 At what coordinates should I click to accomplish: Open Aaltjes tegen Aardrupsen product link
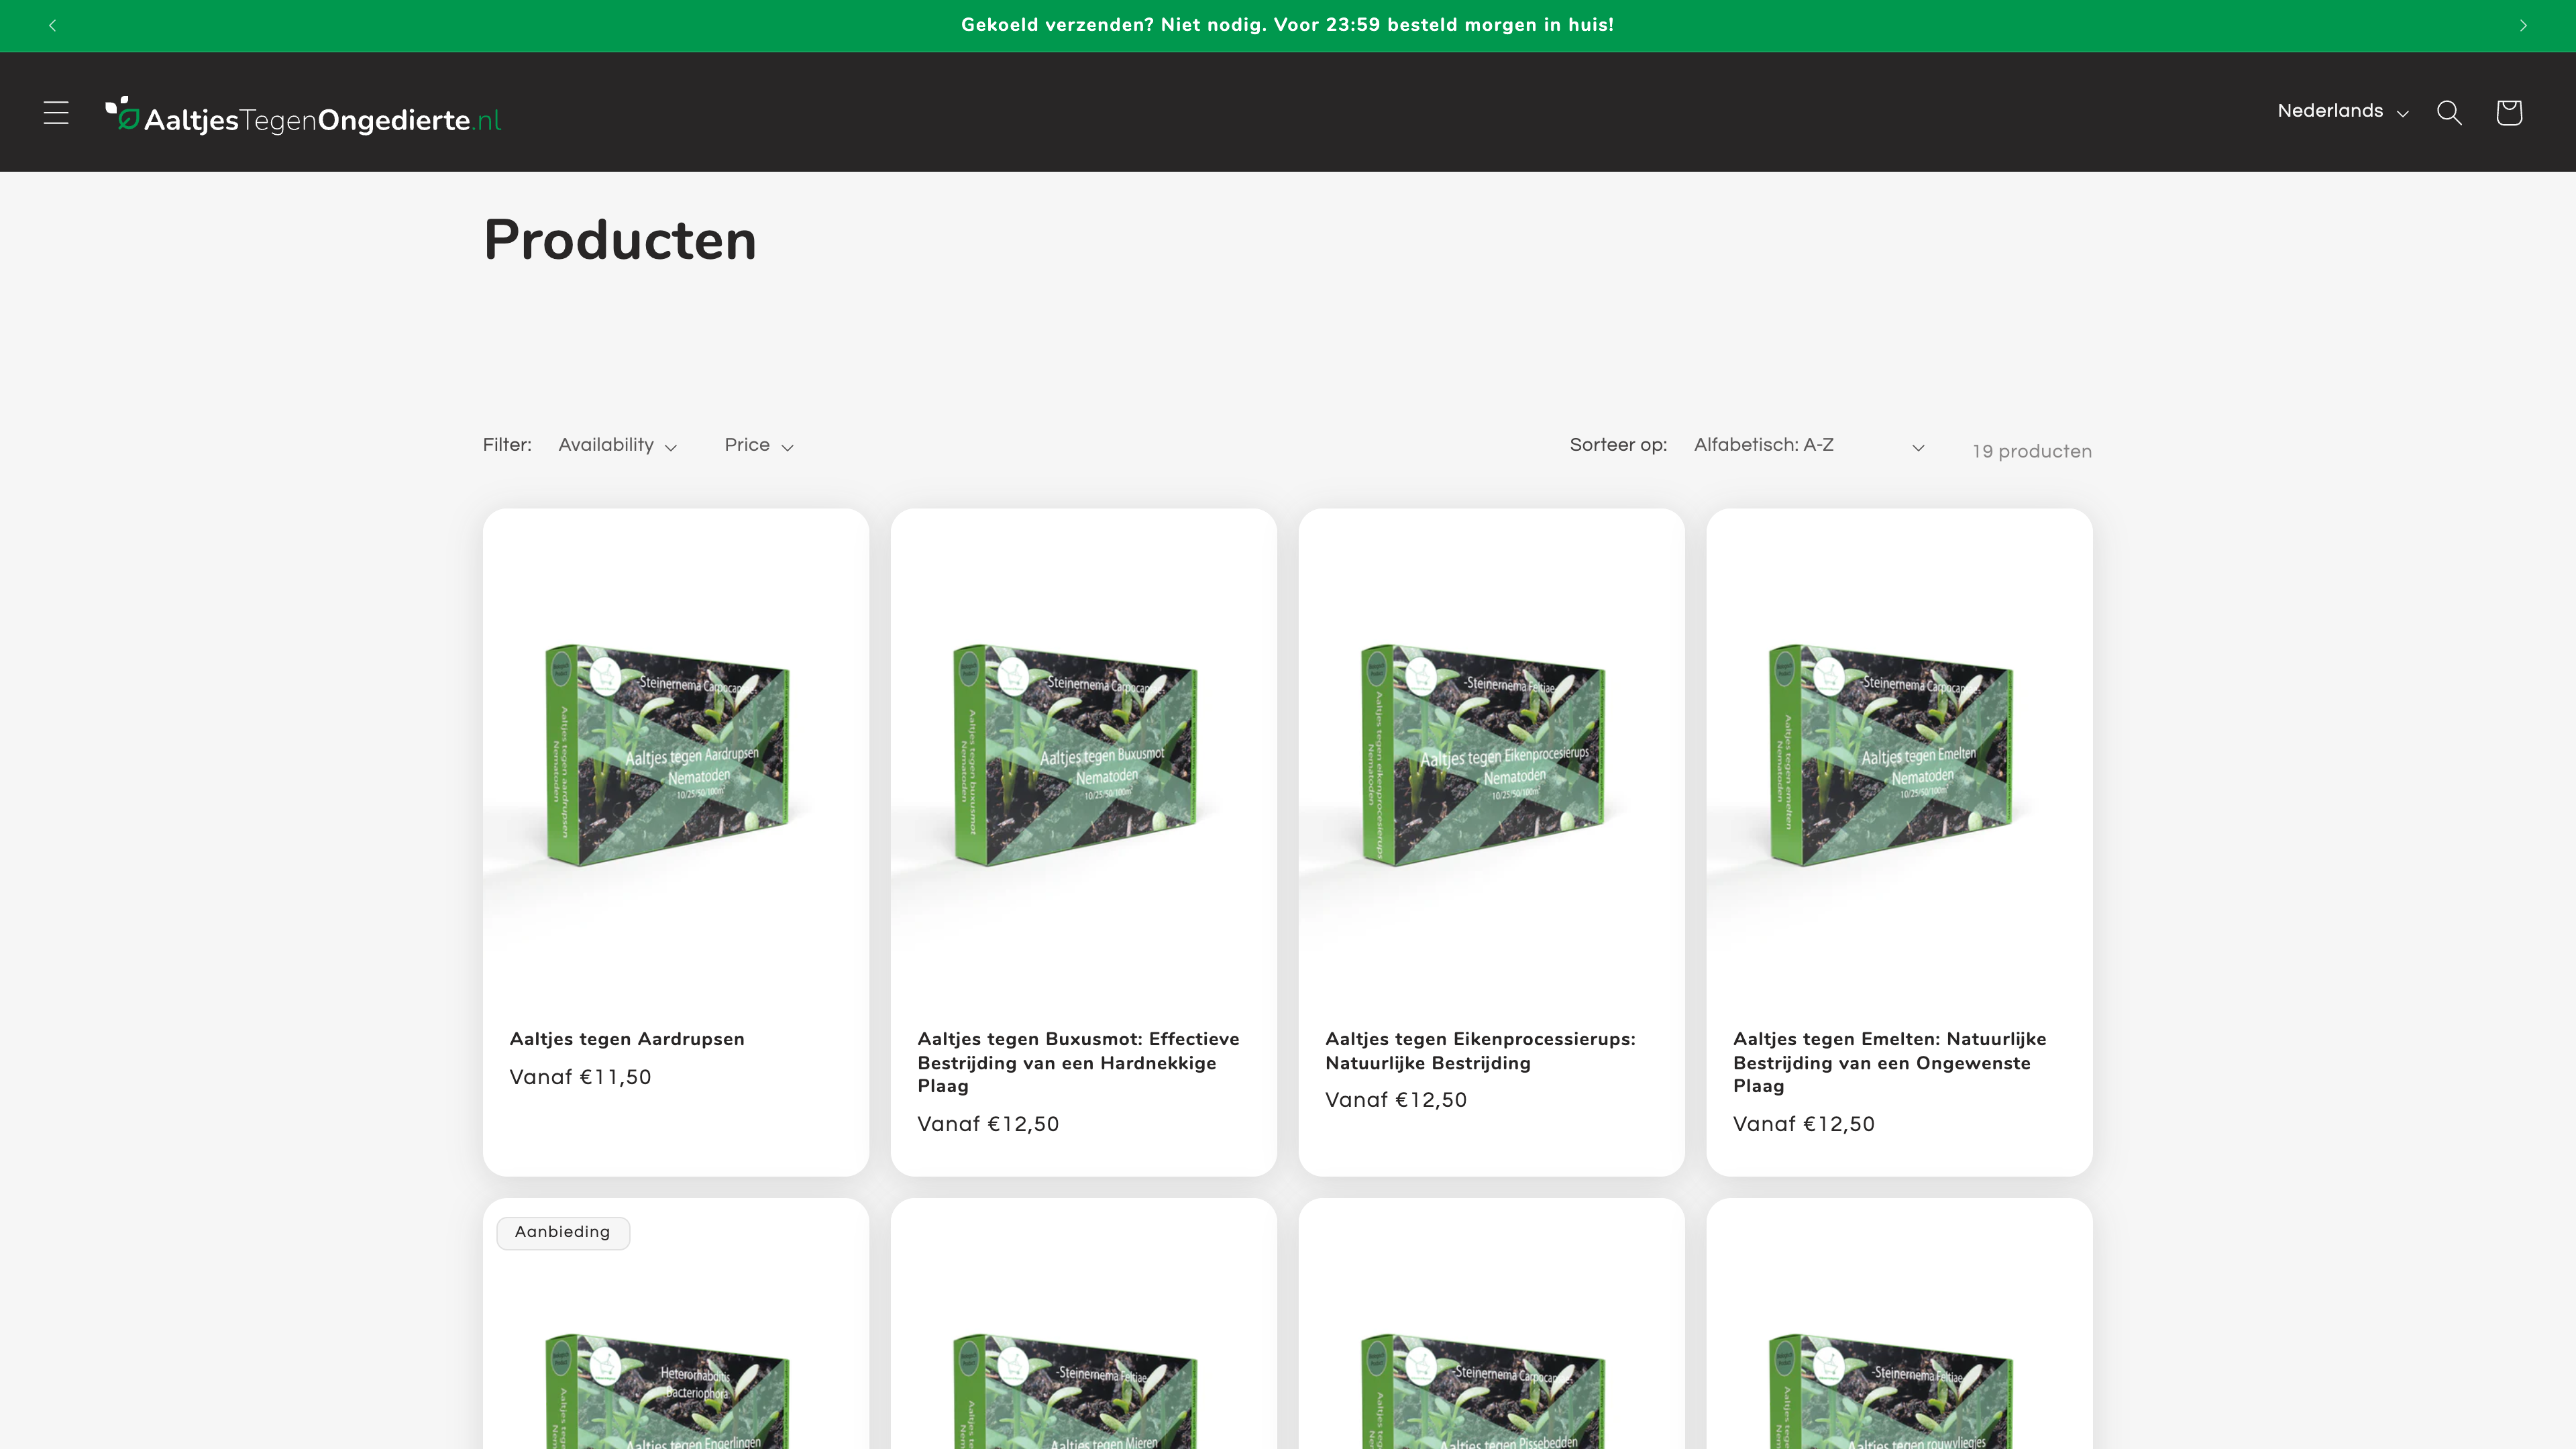click(626, 1038)
